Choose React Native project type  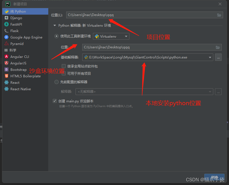[x=20, y=89]
